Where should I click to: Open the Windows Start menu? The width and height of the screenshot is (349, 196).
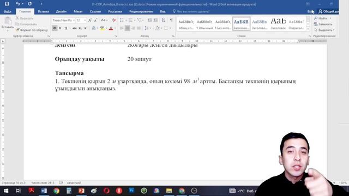click(6, 191)
